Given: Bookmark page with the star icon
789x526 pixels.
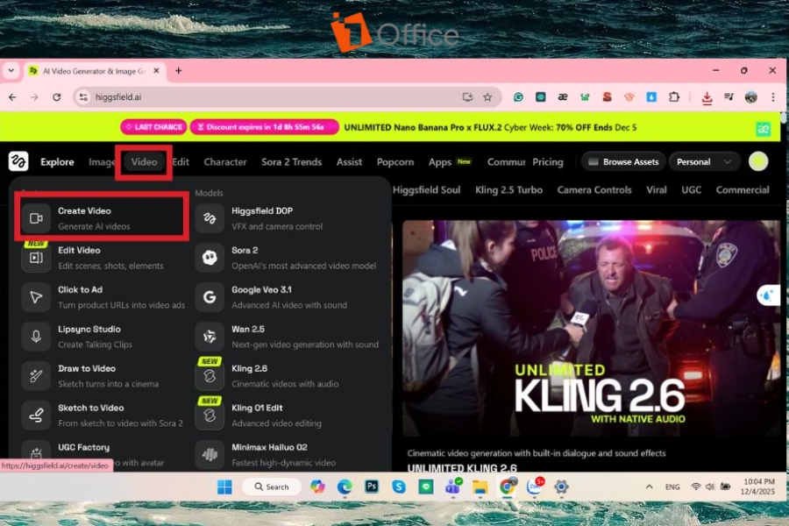Looking at the screenshot, I should coord(487,97).
